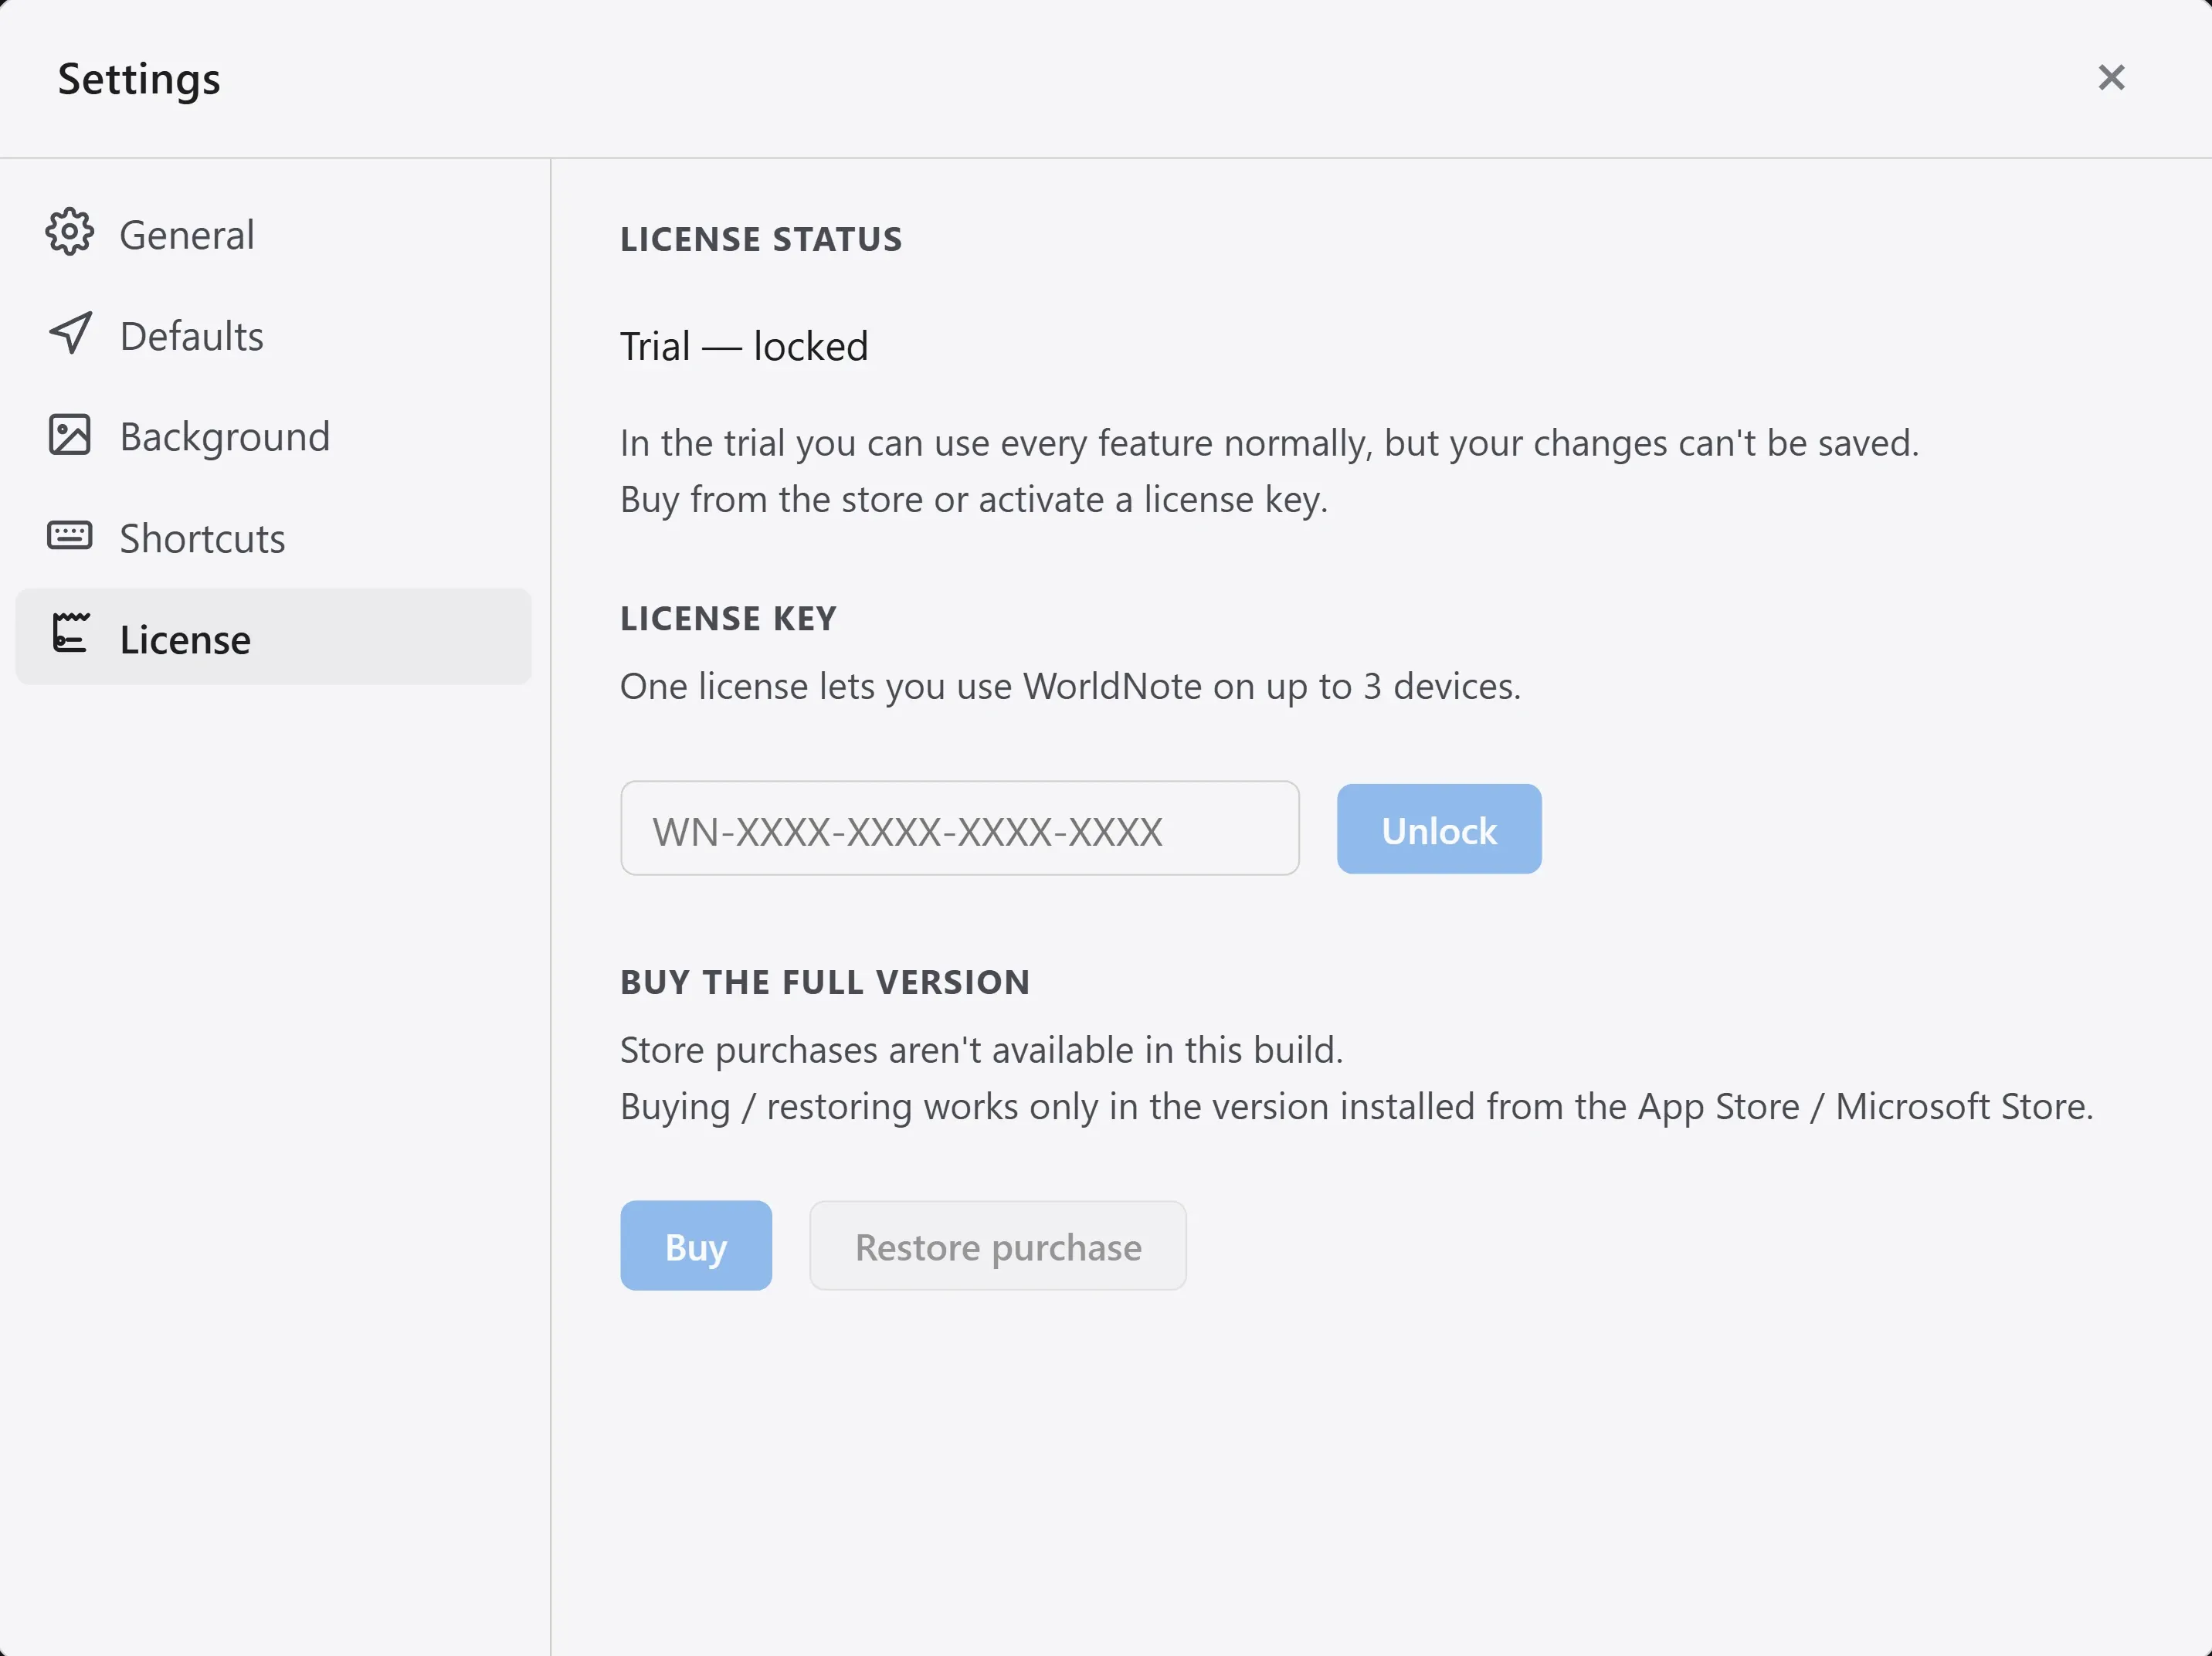Click Restore purchase button
Viewport: 2212px width, 1656px height.
tap(997, 1245)
